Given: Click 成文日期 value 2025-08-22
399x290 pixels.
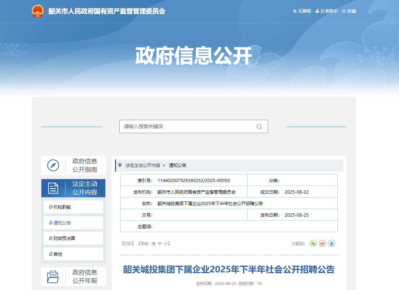Looking at the screenshot, I should 297,192.
